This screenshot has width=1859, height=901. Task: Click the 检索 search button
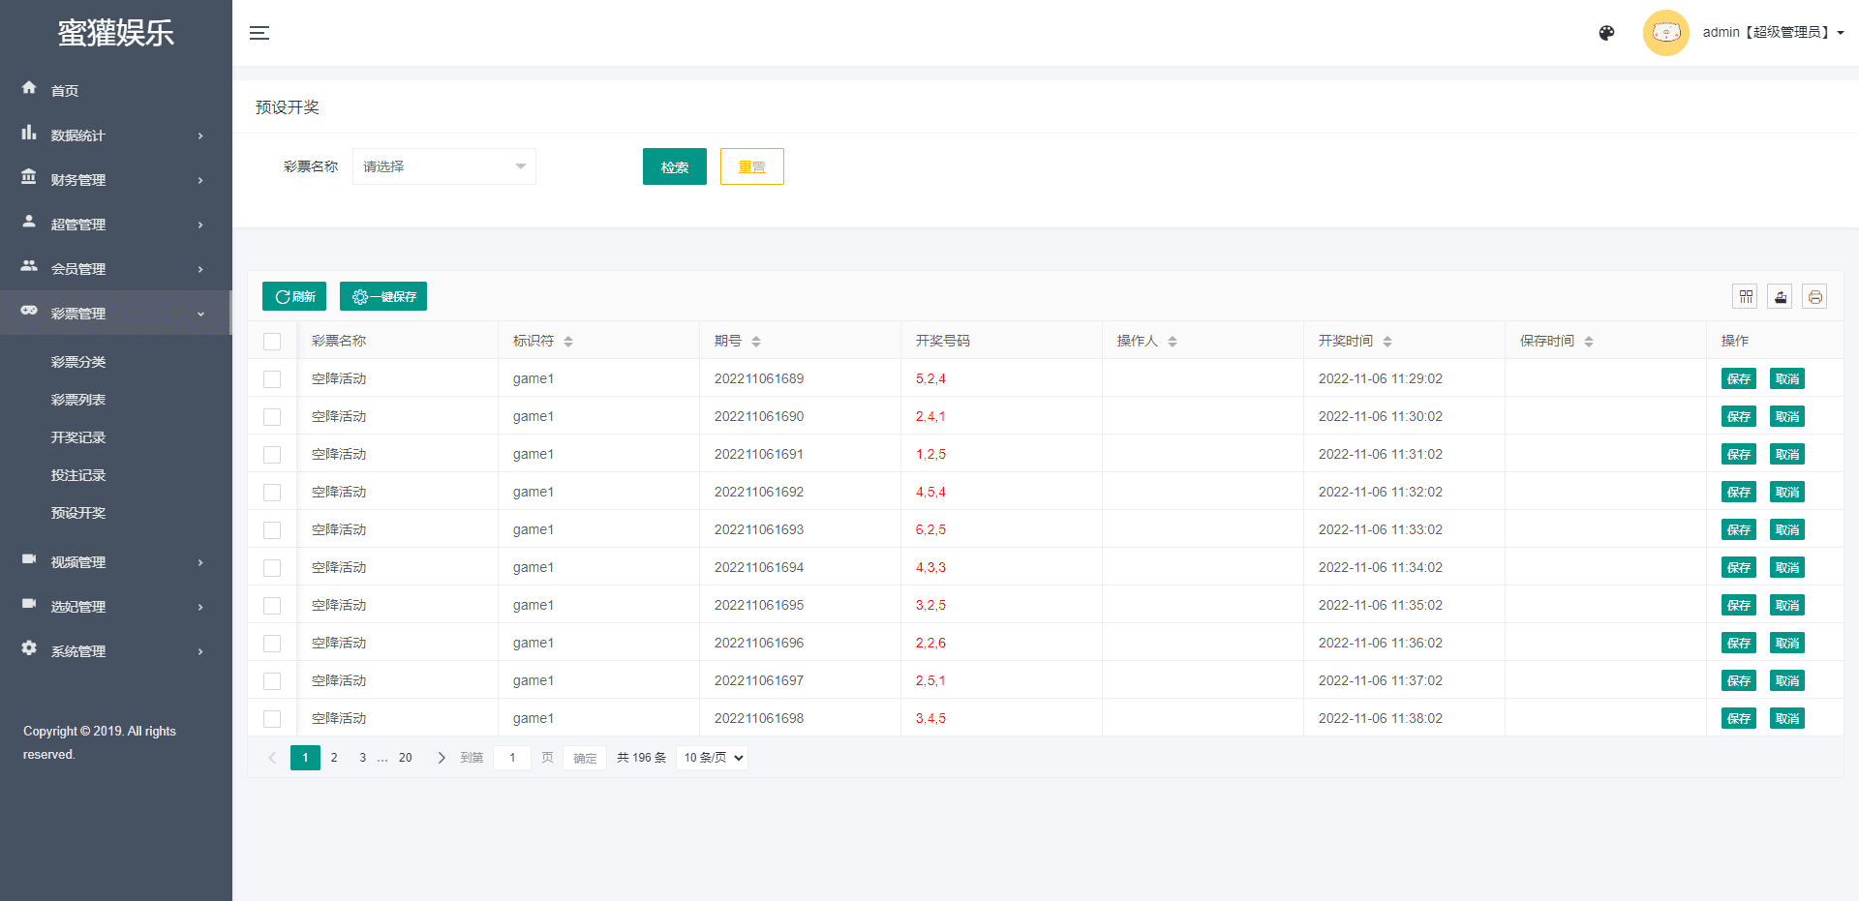point(674,166)
